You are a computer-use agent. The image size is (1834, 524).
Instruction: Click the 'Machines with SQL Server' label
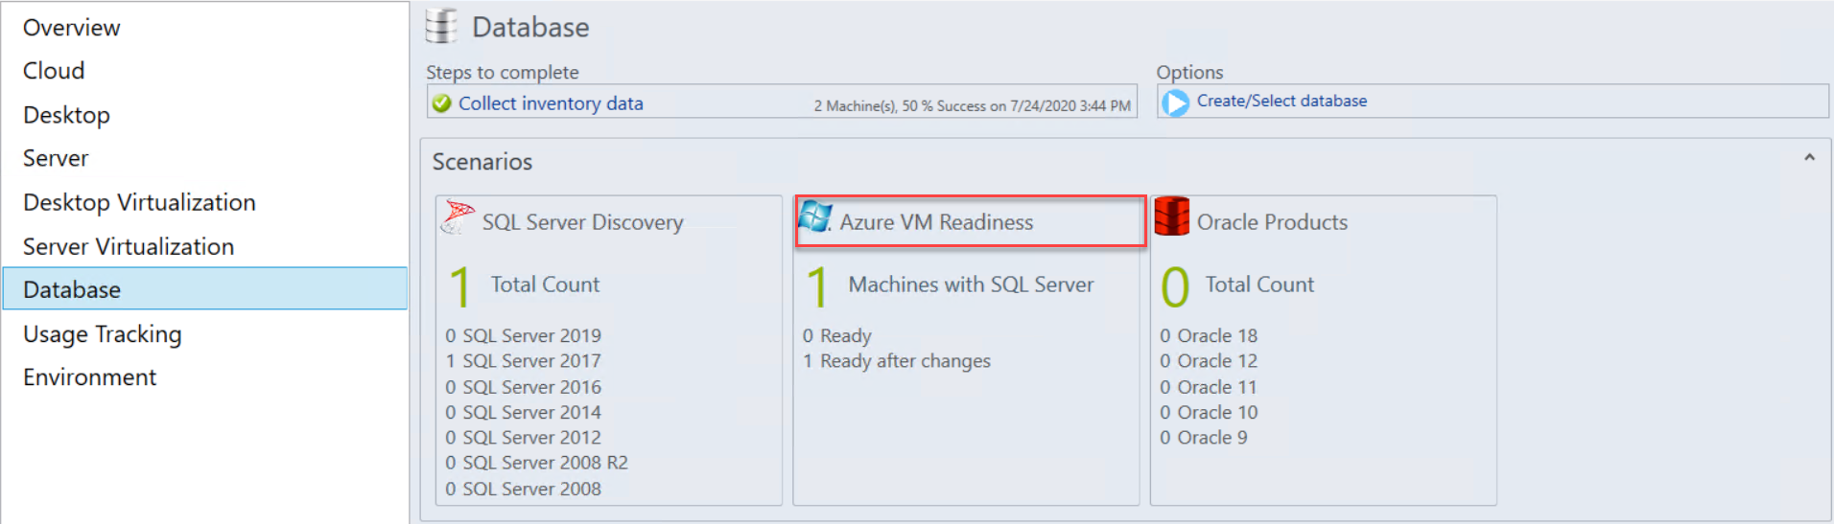971,285
